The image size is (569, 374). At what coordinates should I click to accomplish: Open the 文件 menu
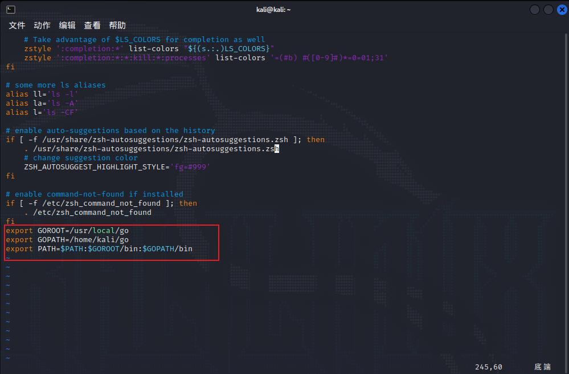tap(17, 25)
